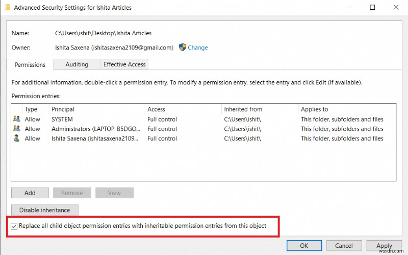Click the Ishita Saxena user icon in the list
This screenshot has height=255, width=408.
17,138
